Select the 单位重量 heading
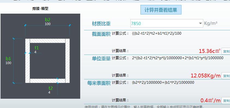The image size is (230, 108). [x=101, y=59]
